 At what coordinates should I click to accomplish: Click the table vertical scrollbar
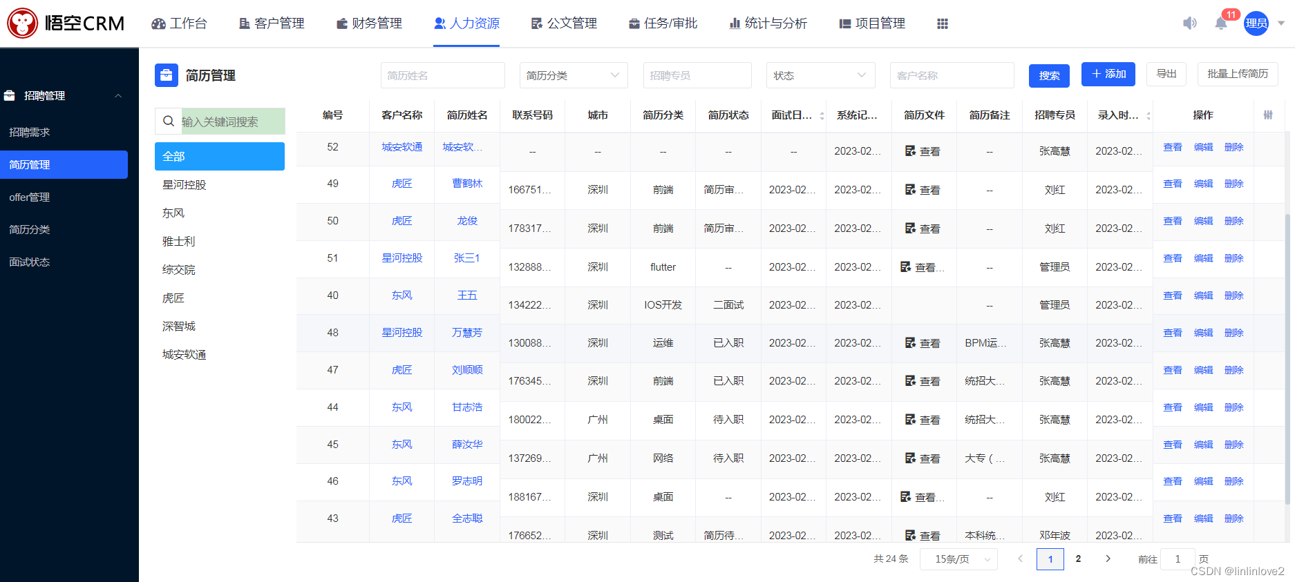[x=1287, y=359]
